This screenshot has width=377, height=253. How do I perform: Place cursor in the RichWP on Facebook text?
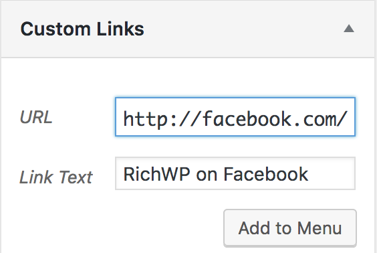215,174
